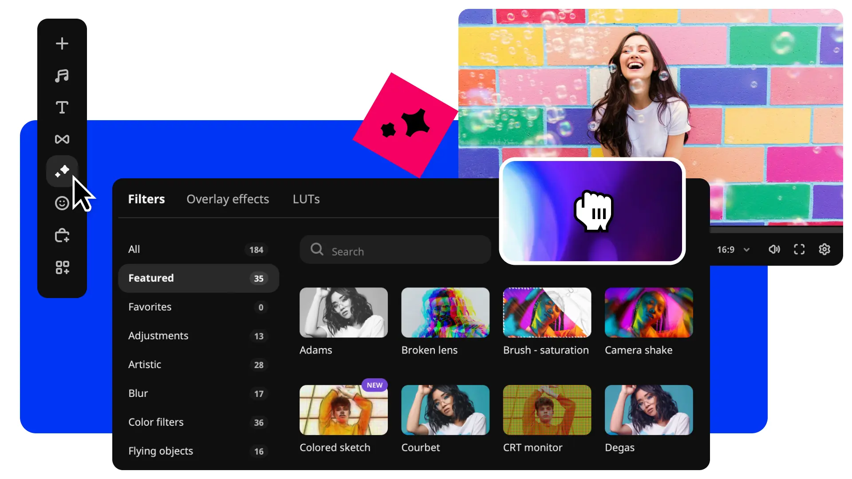This screenshot has height=479, width=852.
Task: Click the player progress bar
Action: (777, 230)
